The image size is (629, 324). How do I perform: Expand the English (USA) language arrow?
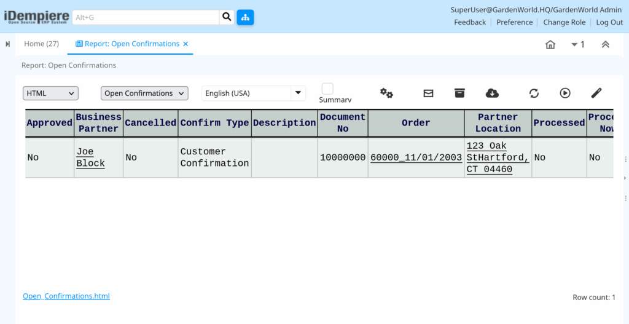[x=298, y=93]
